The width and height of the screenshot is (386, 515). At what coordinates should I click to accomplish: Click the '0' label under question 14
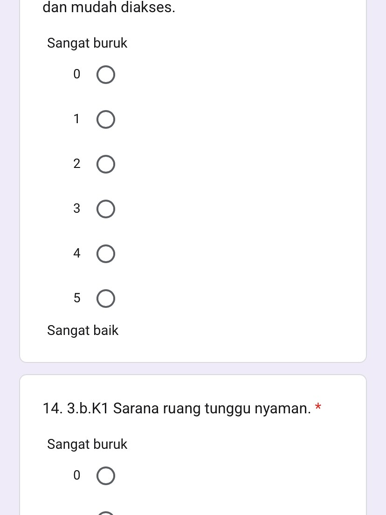point(77,475)
